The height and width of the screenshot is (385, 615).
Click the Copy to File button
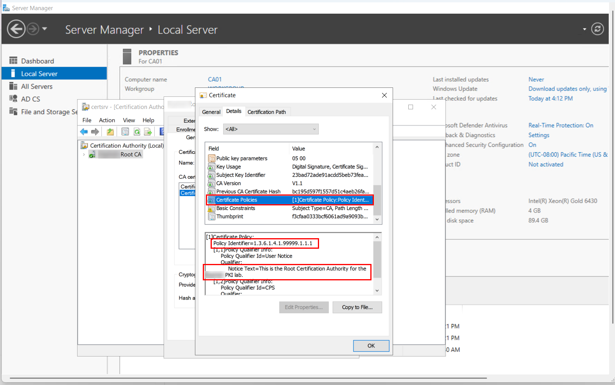(x=357, y=307)
